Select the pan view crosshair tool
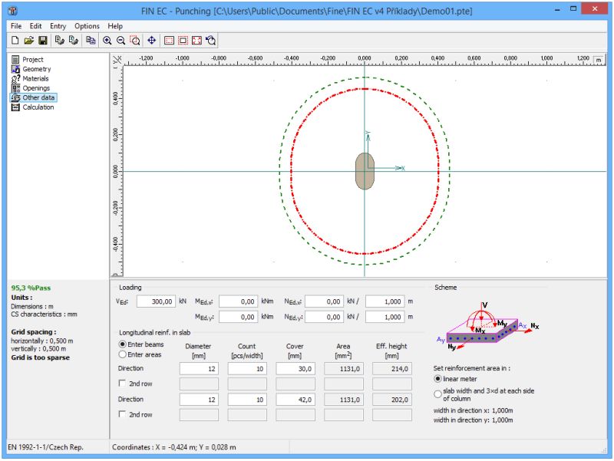Image resolution: width=614 pixels, height=461 pixels. (151, 40)
